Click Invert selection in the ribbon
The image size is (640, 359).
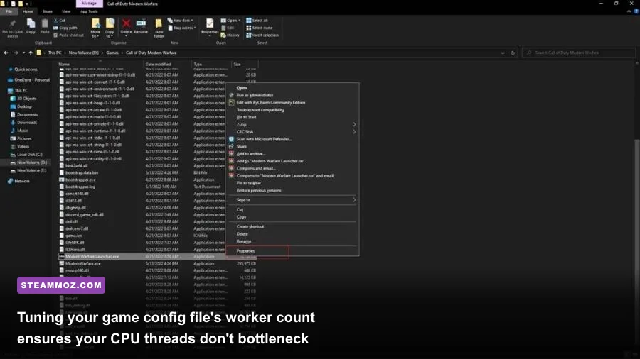[262, 35]
